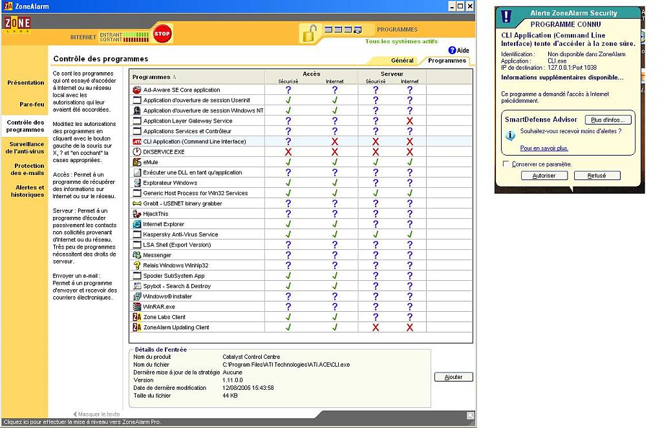Viewport: 662px width, 428px height.
Task: Click the Messenger program icon
Action: 137,255
